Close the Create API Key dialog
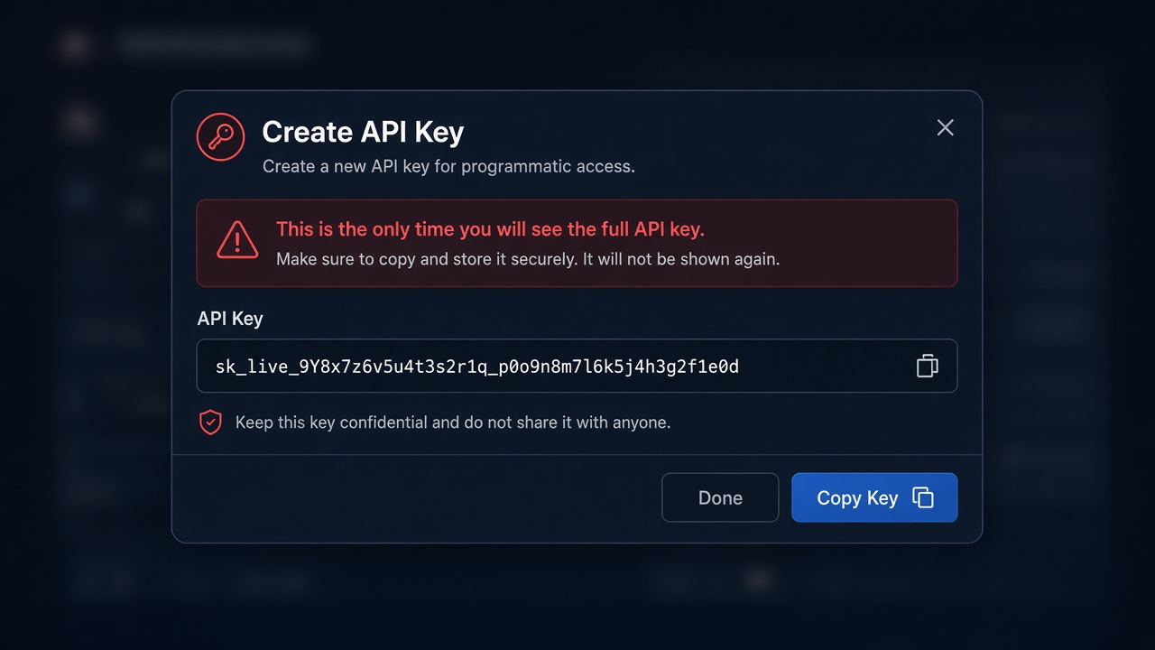The width and height of the screenshot is (1155, 650). [945, 128]
